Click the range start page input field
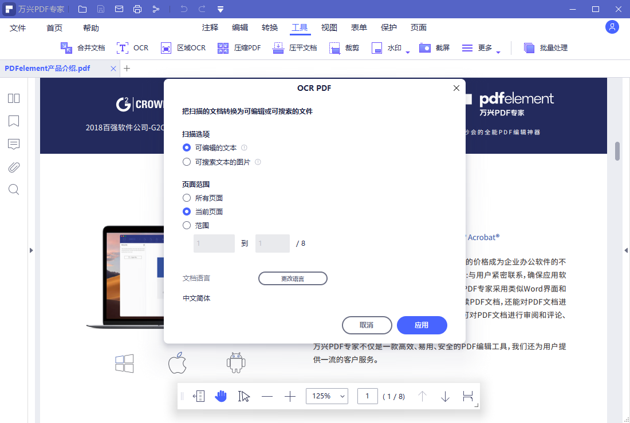Viewport: 630px width, 423px height. click(214, 244)
